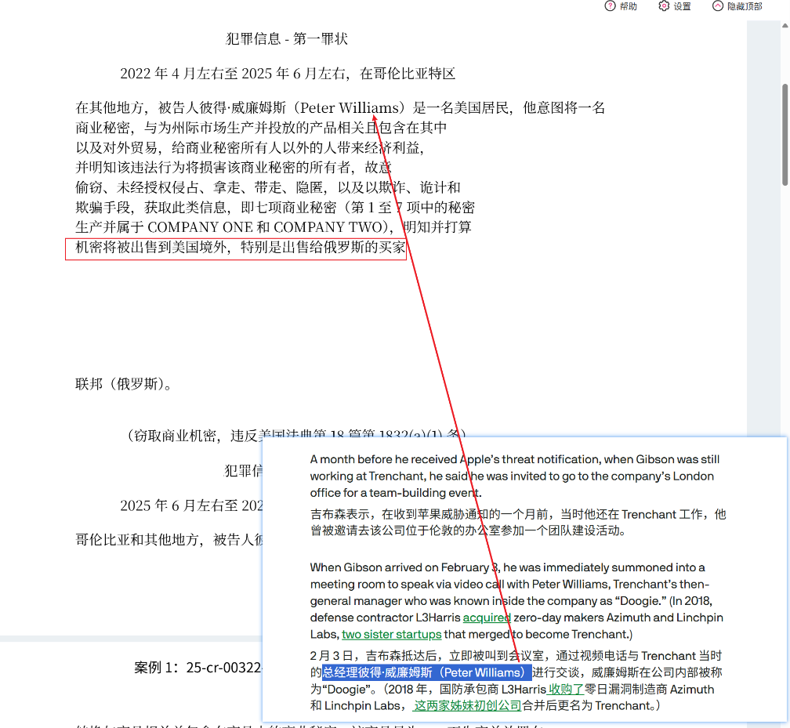Screen dimensions: 790x728
Task: Click the Chinese paragraph beginning "吉布森表示"
Action: tap(517, 522)
